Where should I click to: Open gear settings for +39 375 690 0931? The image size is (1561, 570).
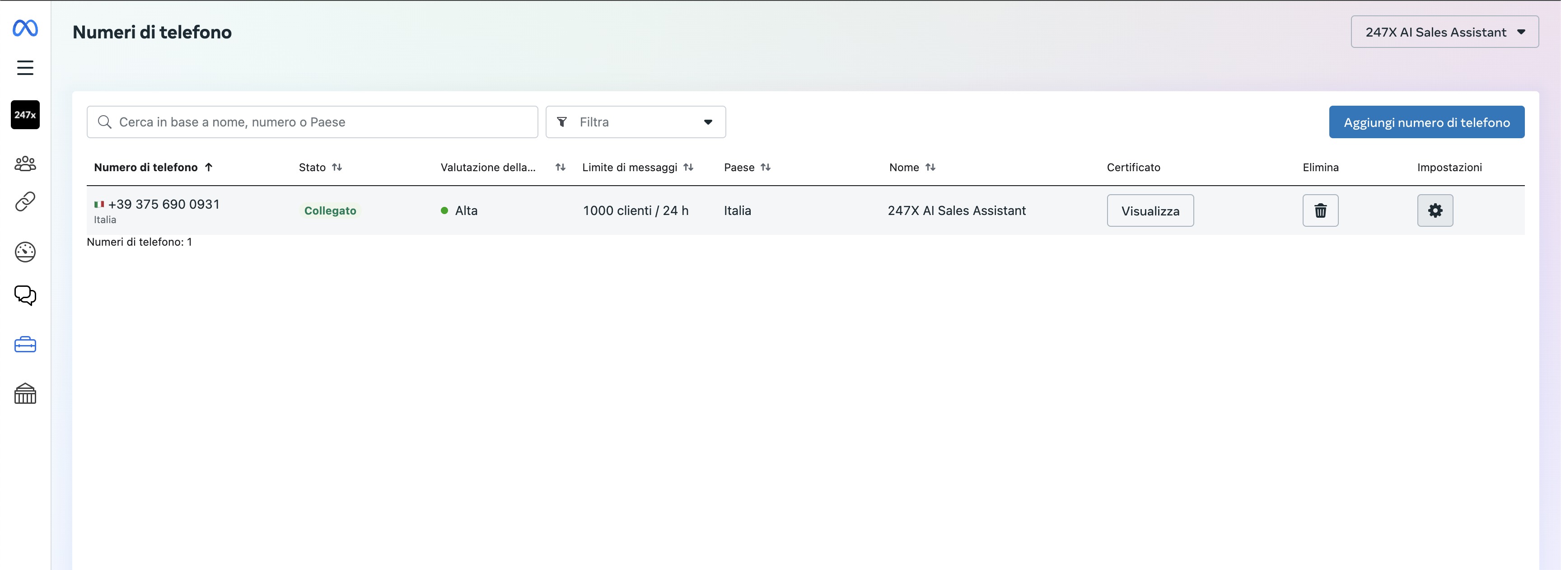(x=1435, y=211)
